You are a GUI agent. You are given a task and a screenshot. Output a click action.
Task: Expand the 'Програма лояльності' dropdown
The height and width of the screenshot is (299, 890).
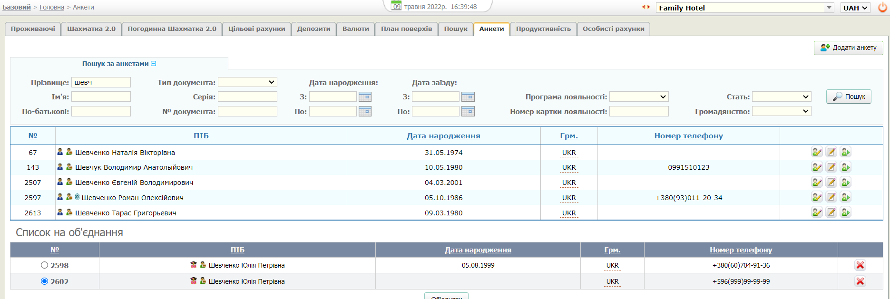639,97
